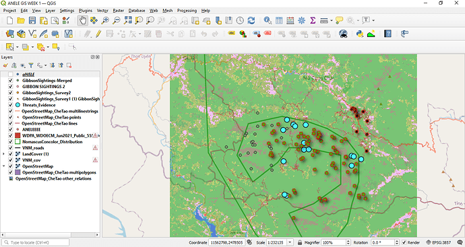Open the Scale dropdown arrow

click(x=290, y=242)
